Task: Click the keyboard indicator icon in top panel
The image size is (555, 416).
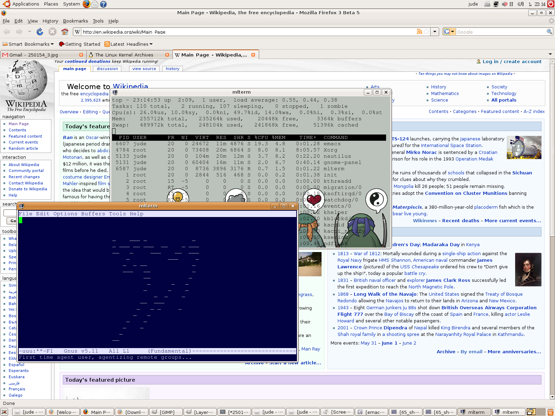Action: point(487,4)
